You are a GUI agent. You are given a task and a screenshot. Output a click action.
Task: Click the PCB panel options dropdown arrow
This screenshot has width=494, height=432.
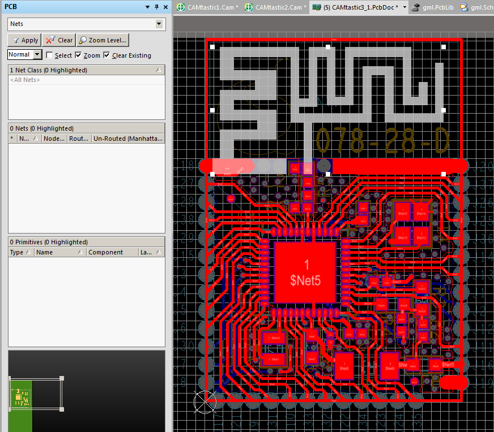[x=147, y=7]
